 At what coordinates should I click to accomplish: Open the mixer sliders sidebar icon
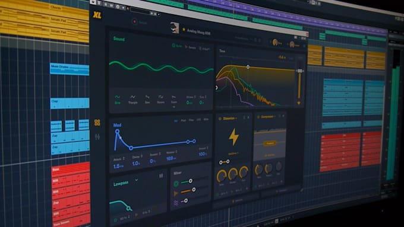point(97,136)
